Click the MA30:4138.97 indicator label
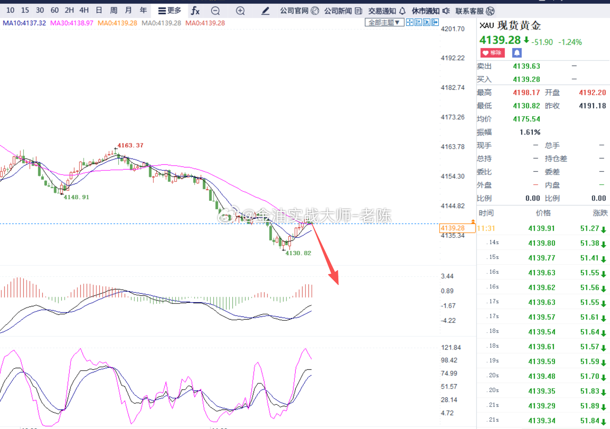The width and height of the screenshot is (610, 429). (x=72, y=23)
